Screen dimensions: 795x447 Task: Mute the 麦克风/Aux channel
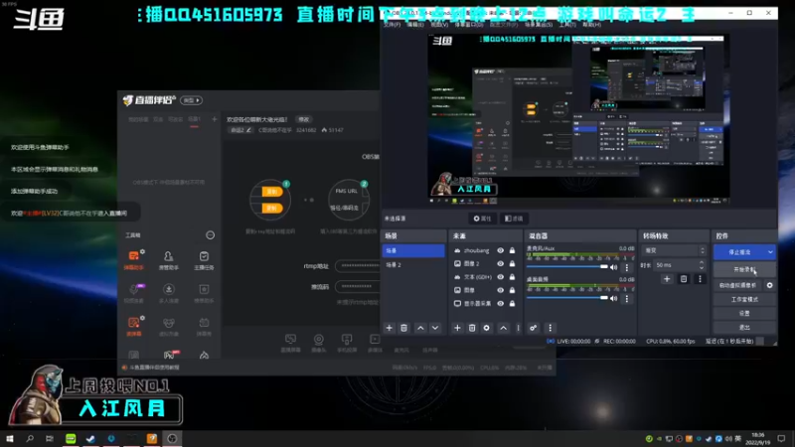(x=614, y=267)
